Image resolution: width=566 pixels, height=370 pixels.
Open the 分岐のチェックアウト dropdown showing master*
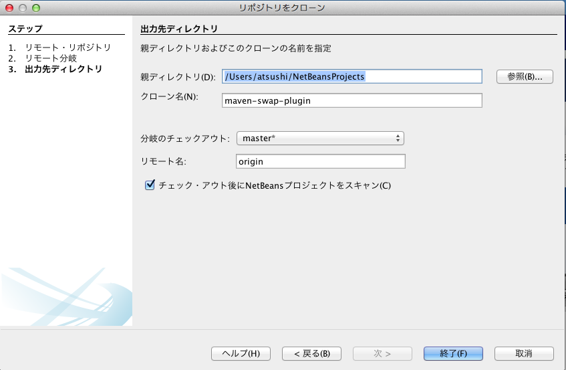pos(320,138)
